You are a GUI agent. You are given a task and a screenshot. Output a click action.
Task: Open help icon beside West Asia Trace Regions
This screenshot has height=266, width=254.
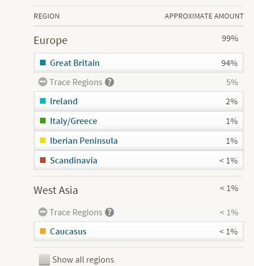(109, 212)
